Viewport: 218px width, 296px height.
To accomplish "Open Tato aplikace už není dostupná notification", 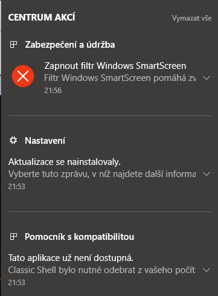I will (x=71, y=258).
